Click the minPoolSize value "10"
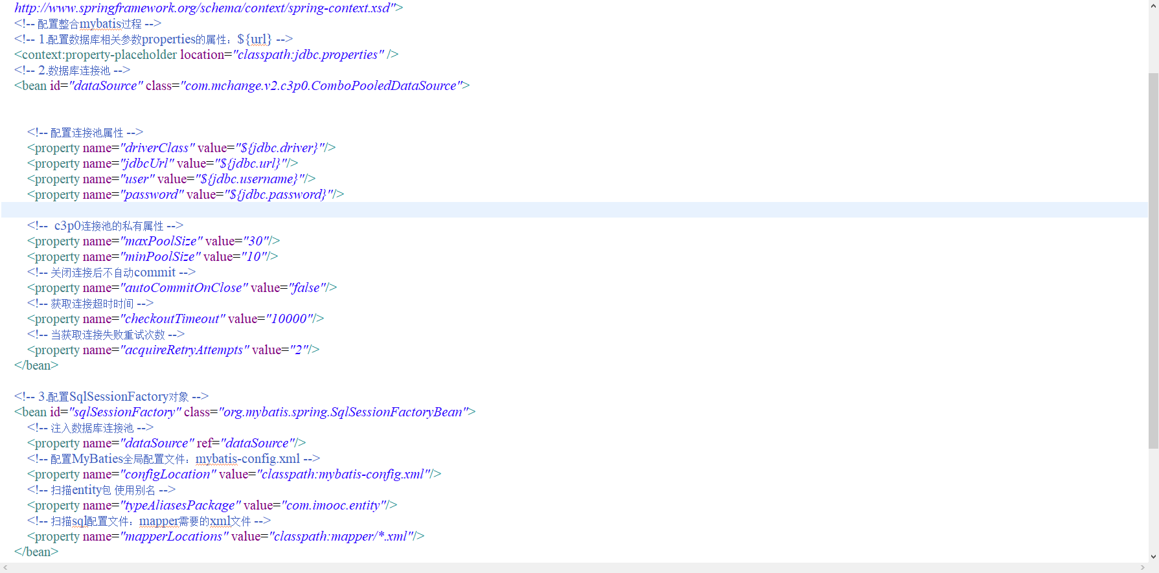 pyautogui.click(x=254, y=257)
